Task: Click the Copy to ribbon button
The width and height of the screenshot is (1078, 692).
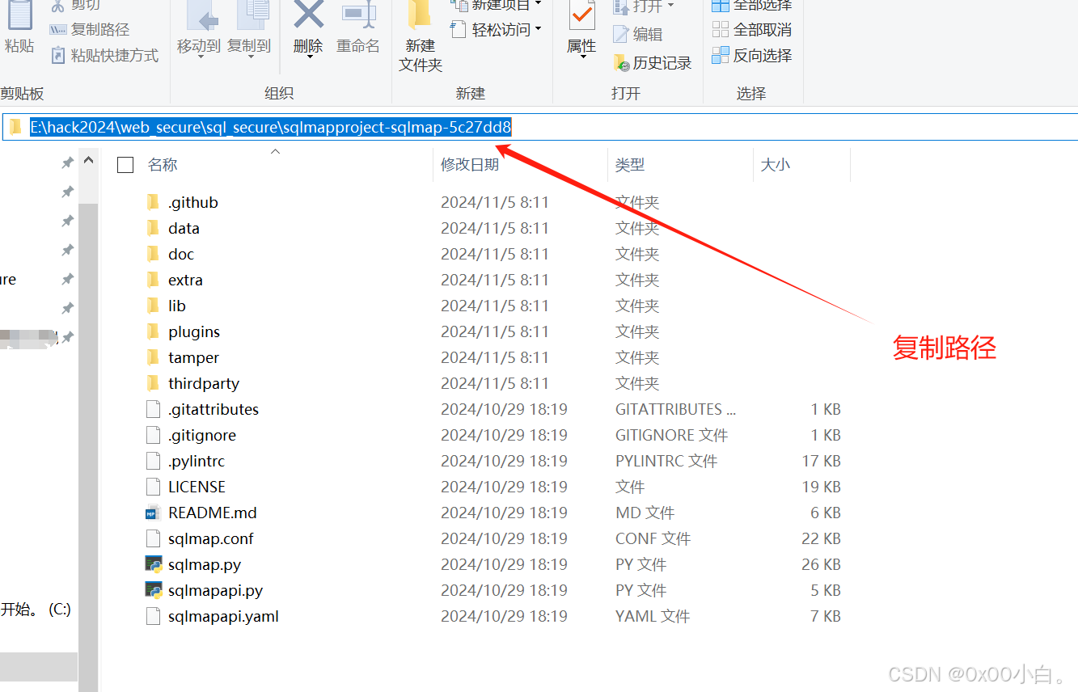Action: pos(249,29)
